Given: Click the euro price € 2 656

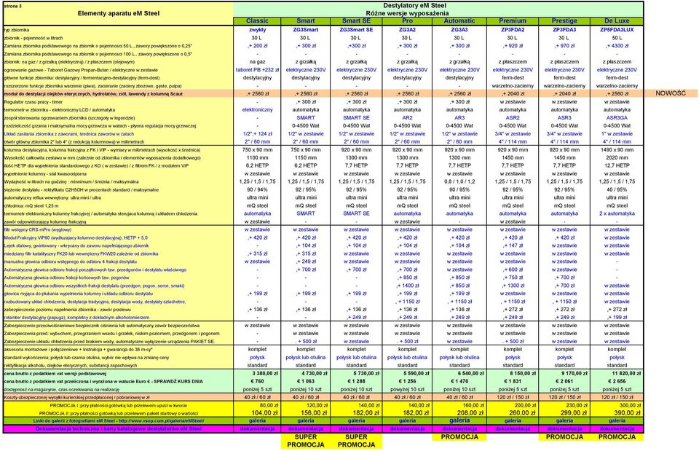Looking at the screenshot, I should [x=617, y=381].
